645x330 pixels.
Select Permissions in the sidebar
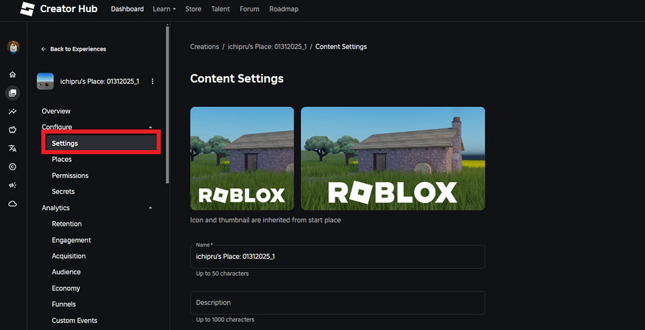(x=70, y=175)
